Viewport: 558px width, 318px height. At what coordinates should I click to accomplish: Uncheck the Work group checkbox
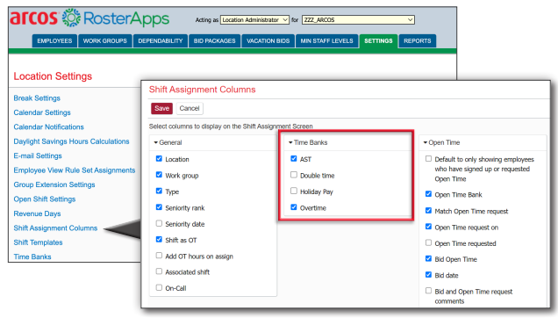[x=159, y=175]
